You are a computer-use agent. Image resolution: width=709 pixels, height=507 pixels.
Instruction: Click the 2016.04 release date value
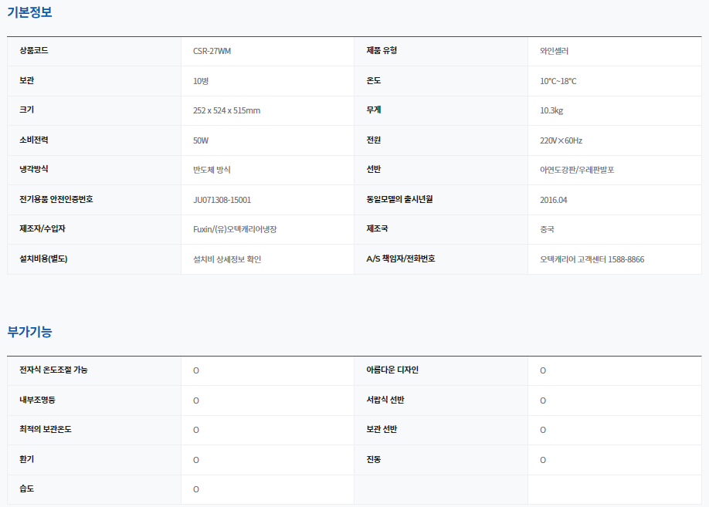click(x=554, y=200)
